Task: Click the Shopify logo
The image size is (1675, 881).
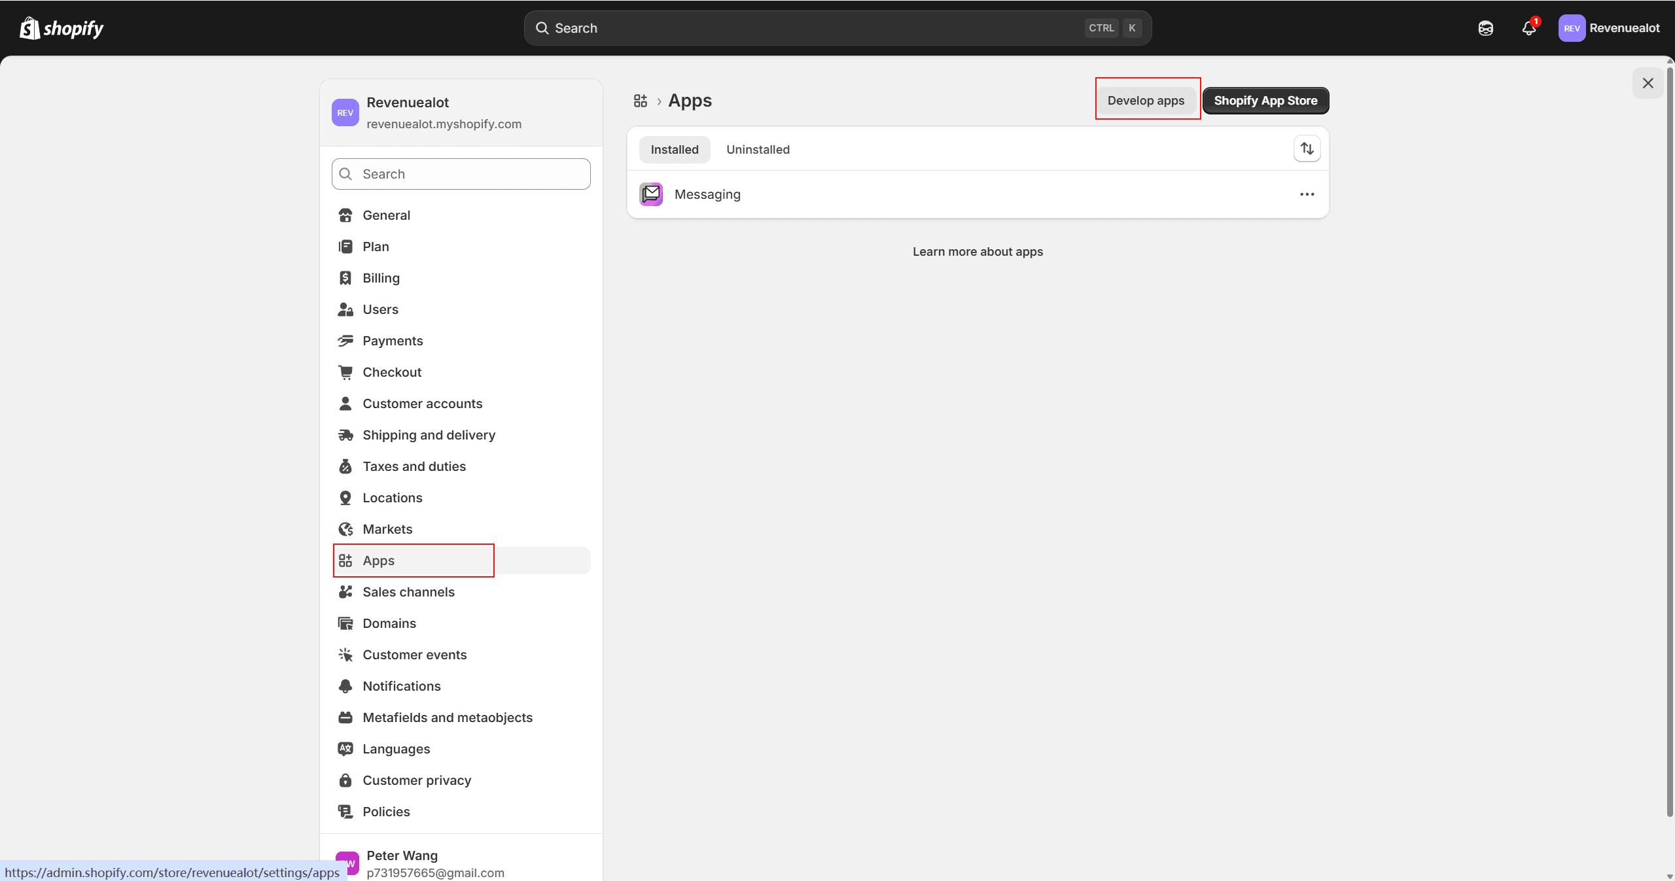Action: (x=61, y=28)
